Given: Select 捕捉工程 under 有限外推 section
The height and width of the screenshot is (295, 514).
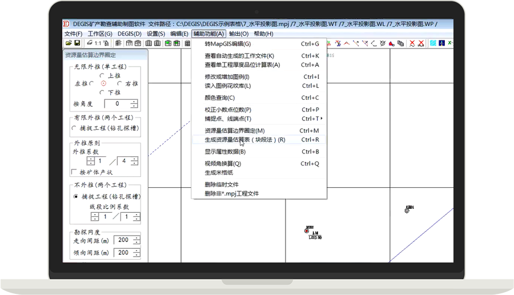Looking at the screenshot, I should click(74, 128).
